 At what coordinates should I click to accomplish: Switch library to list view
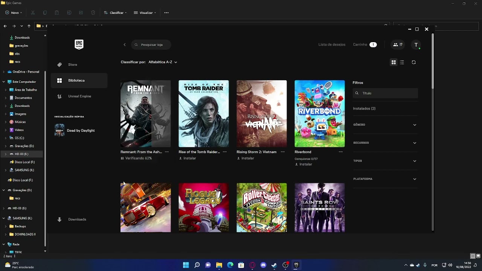tap(402, 62)
